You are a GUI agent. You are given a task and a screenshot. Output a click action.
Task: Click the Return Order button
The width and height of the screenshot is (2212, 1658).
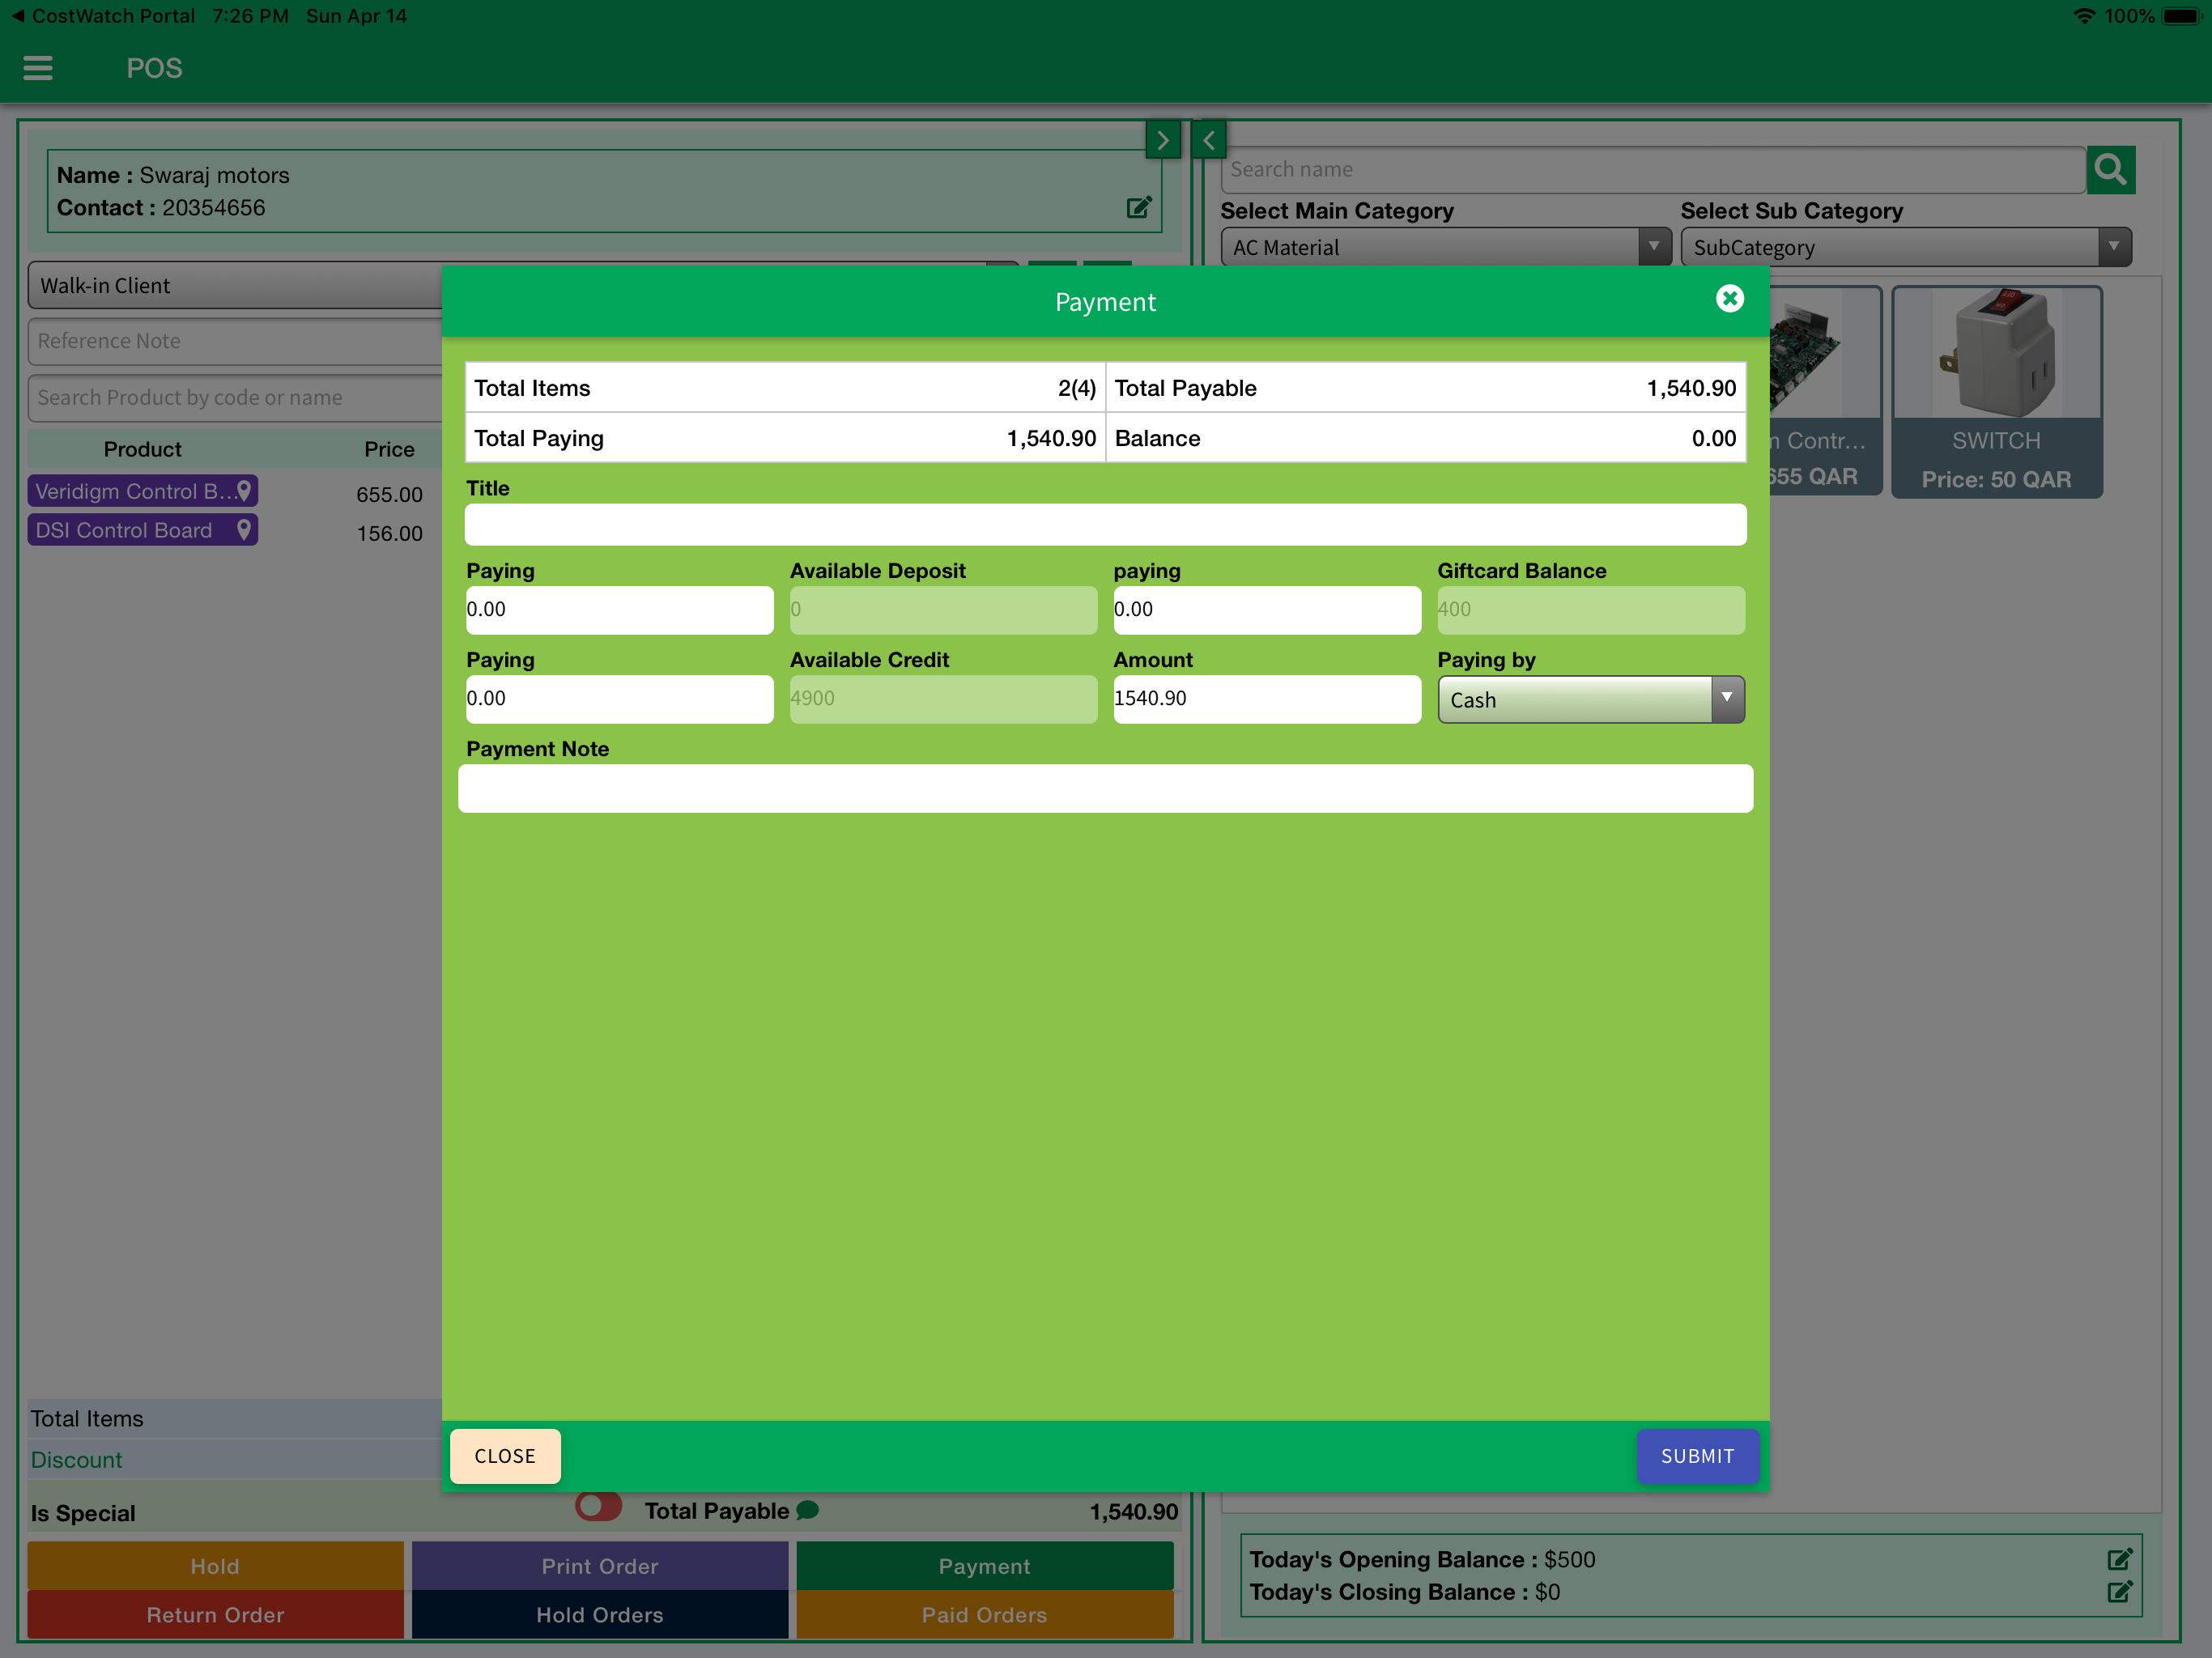[x=215, y=1615]
